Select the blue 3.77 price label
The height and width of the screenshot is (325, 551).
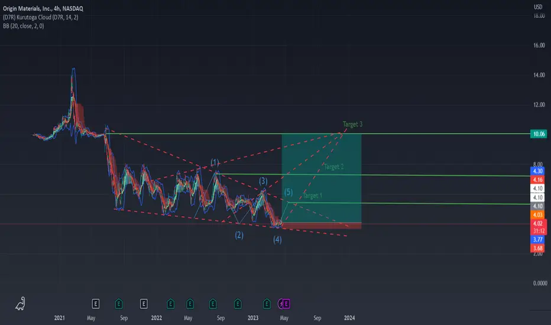(x=537, y=240)
